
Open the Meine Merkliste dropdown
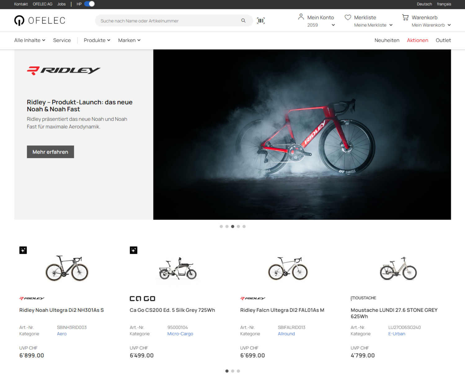[373, 25]
